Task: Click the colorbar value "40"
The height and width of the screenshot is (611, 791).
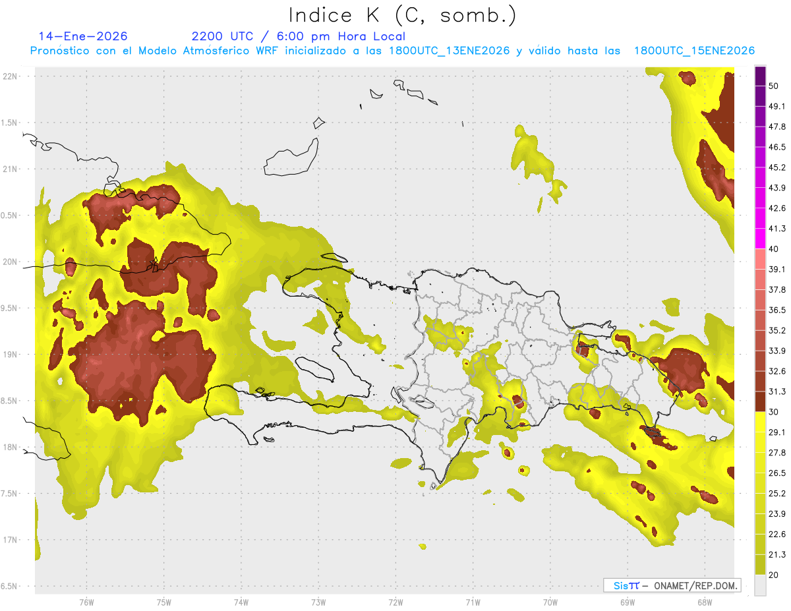Action: click(773, 249)
